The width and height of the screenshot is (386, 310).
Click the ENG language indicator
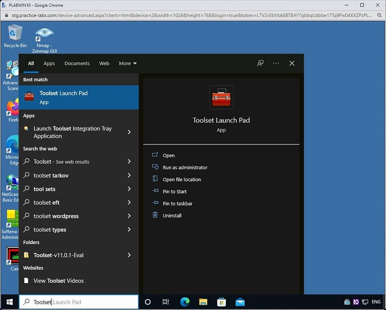[x=376, y=302]
